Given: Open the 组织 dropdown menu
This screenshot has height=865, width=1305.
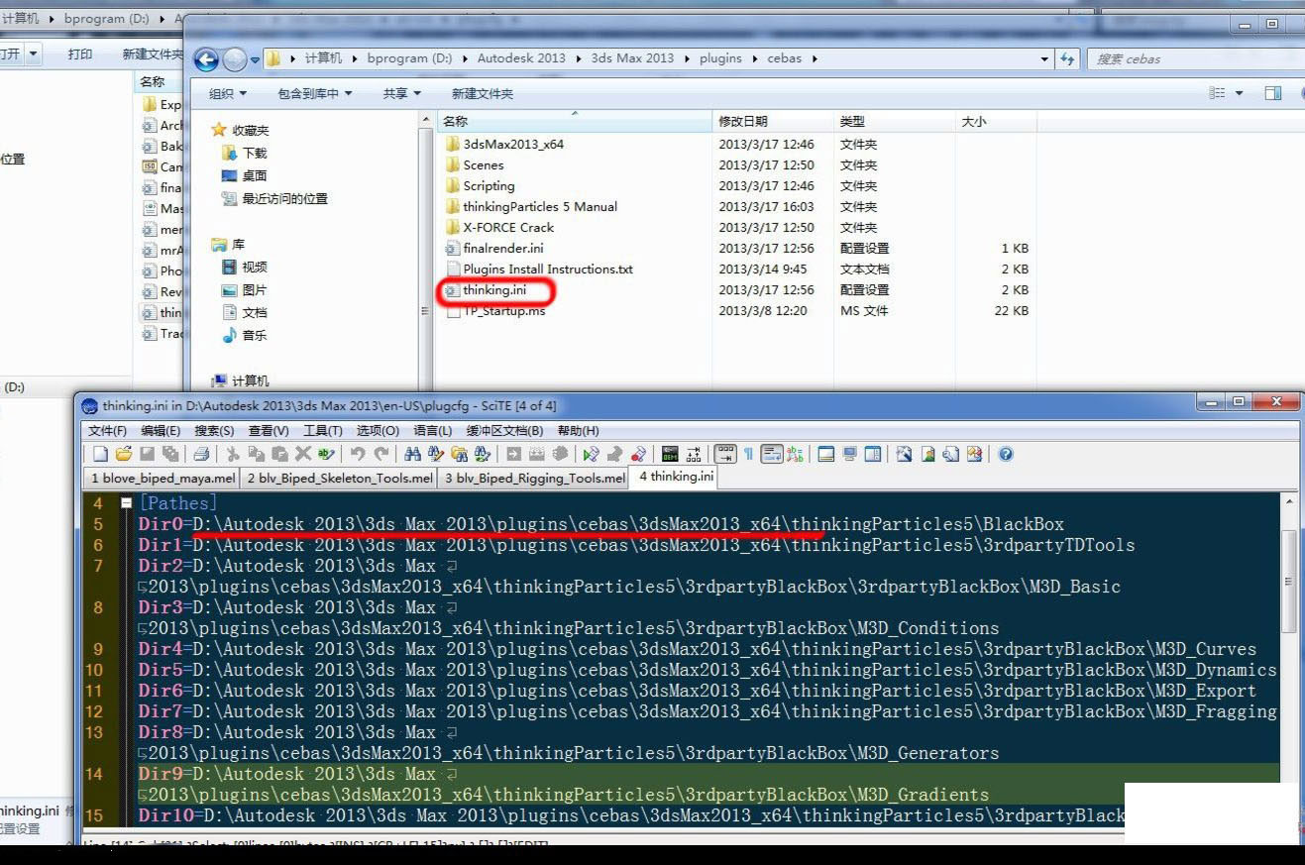Looking at the screenshot, I should (x=228, y=93).
